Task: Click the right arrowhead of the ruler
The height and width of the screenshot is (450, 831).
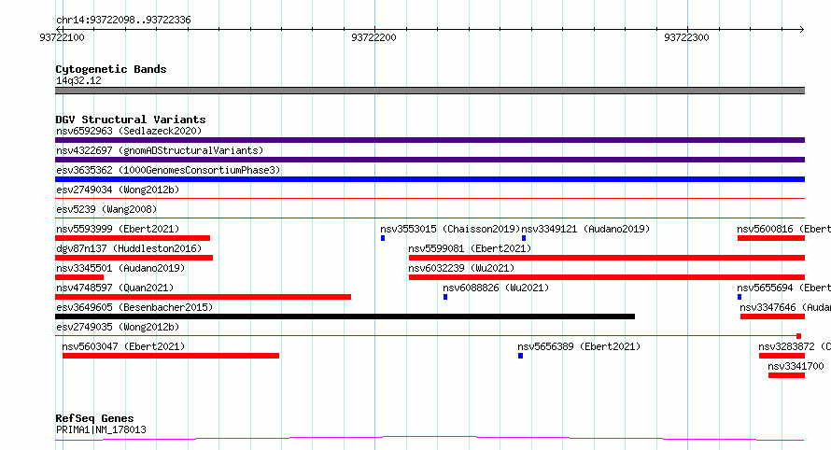Action: coord(801,30)
